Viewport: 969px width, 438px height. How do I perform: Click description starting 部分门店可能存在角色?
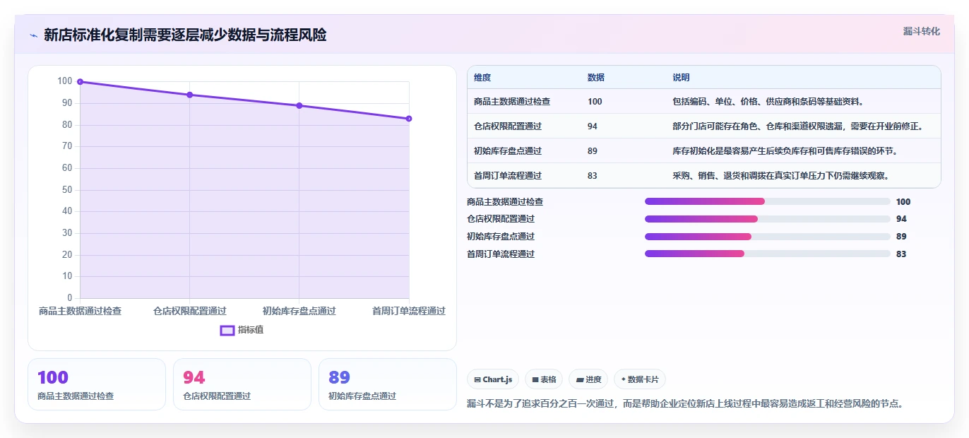[x=798, y=126]
